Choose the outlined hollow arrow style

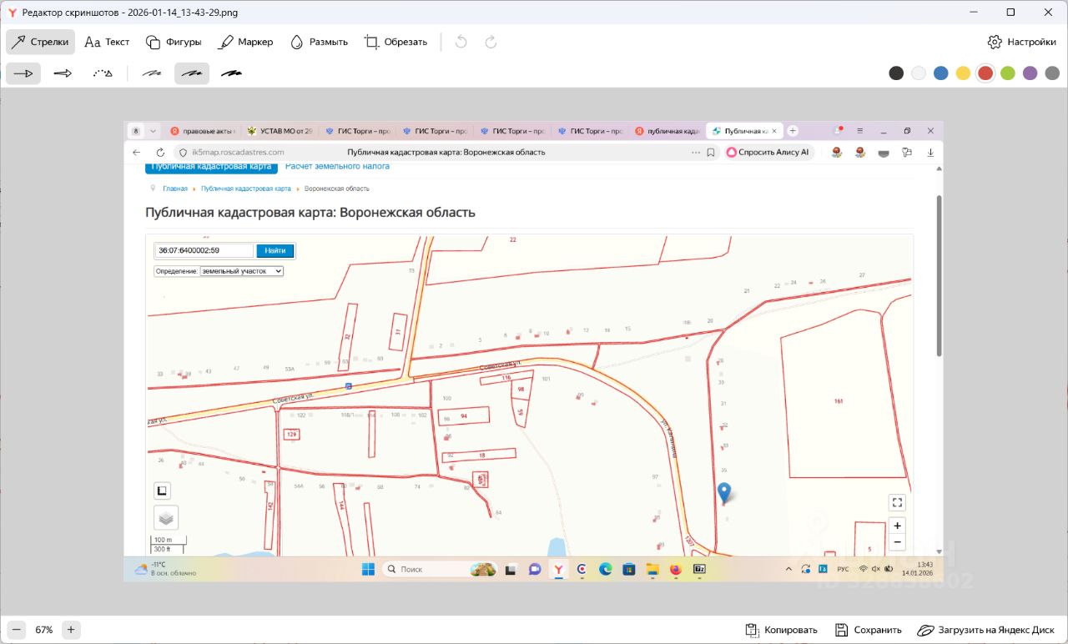[x=63, y=73]
